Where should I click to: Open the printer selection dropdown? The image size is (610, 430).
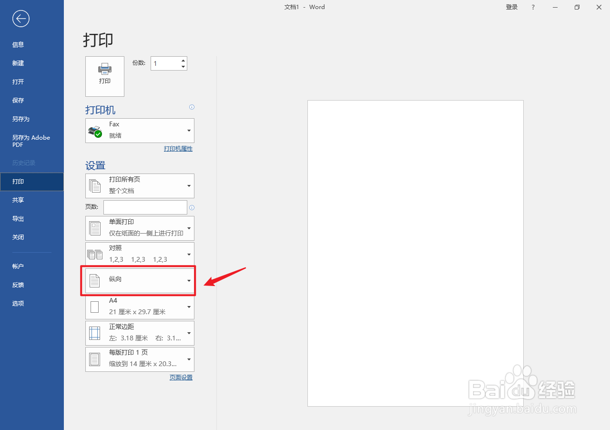(x=189, y=130)
